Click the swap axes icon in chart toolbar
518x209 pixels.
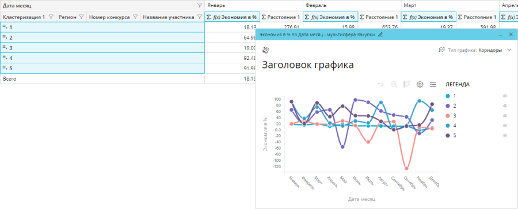tap(407, 84)
